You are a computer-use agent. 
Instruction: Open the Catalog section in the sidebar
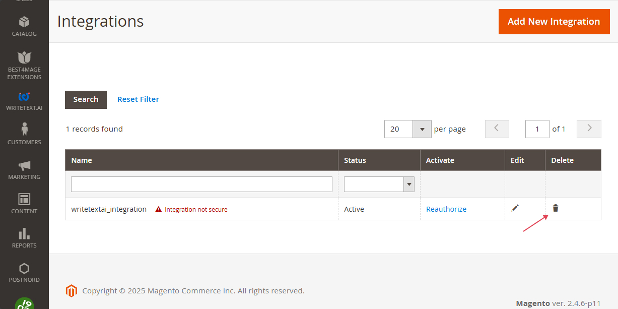[x=24, y=26]
